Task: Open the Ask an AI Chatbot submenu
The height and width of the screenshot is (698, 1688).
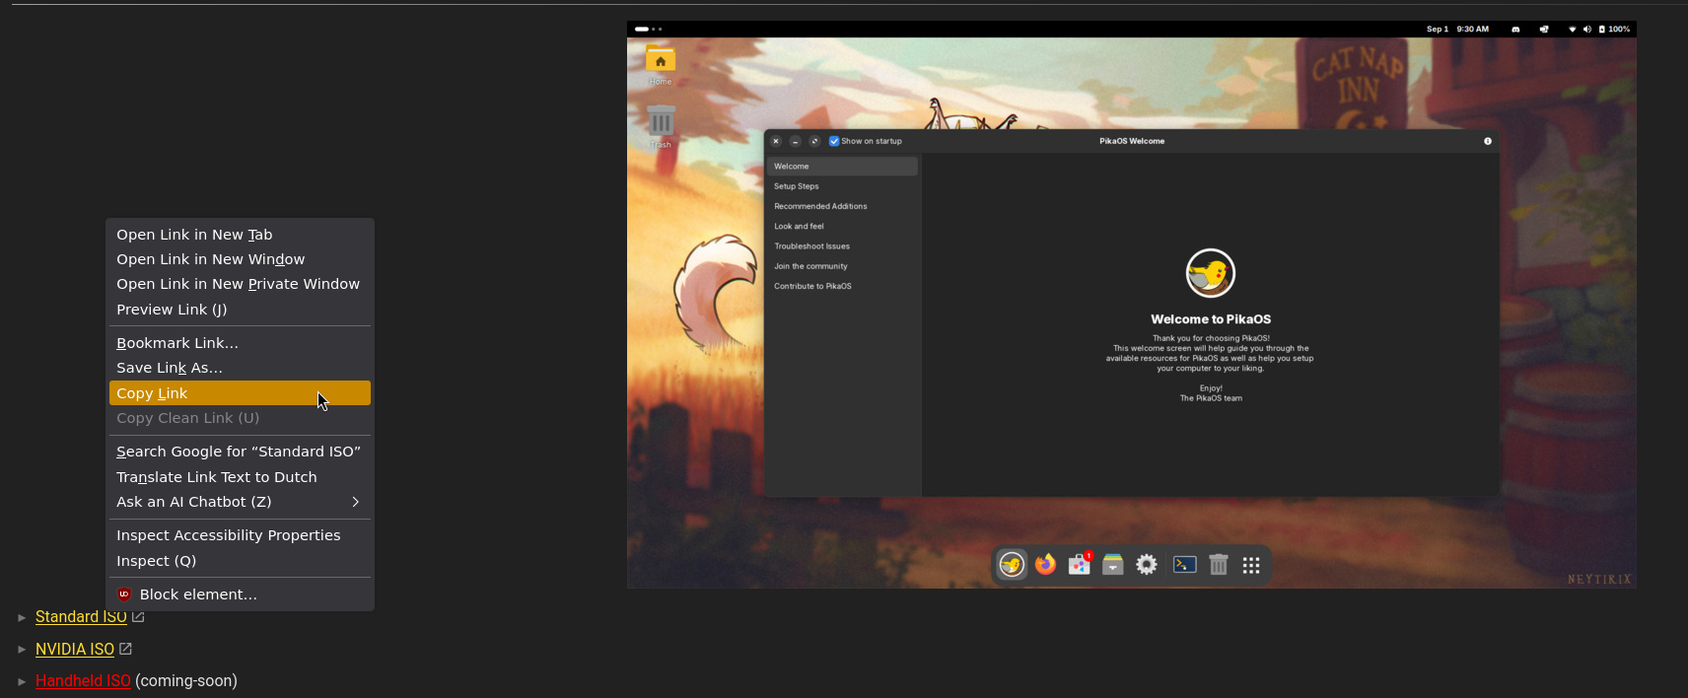Action: tap(240, 502)
